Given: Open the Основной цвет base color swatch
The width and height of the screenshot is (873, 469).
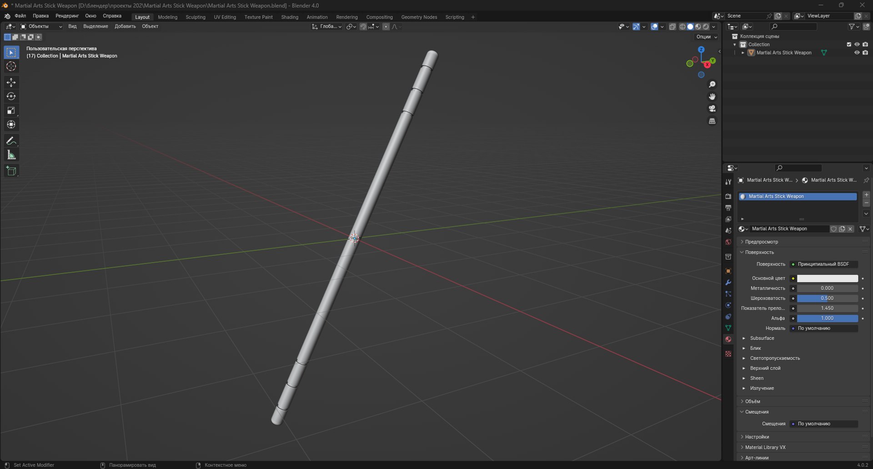Looking at the screenshot, I should [827, 279].
